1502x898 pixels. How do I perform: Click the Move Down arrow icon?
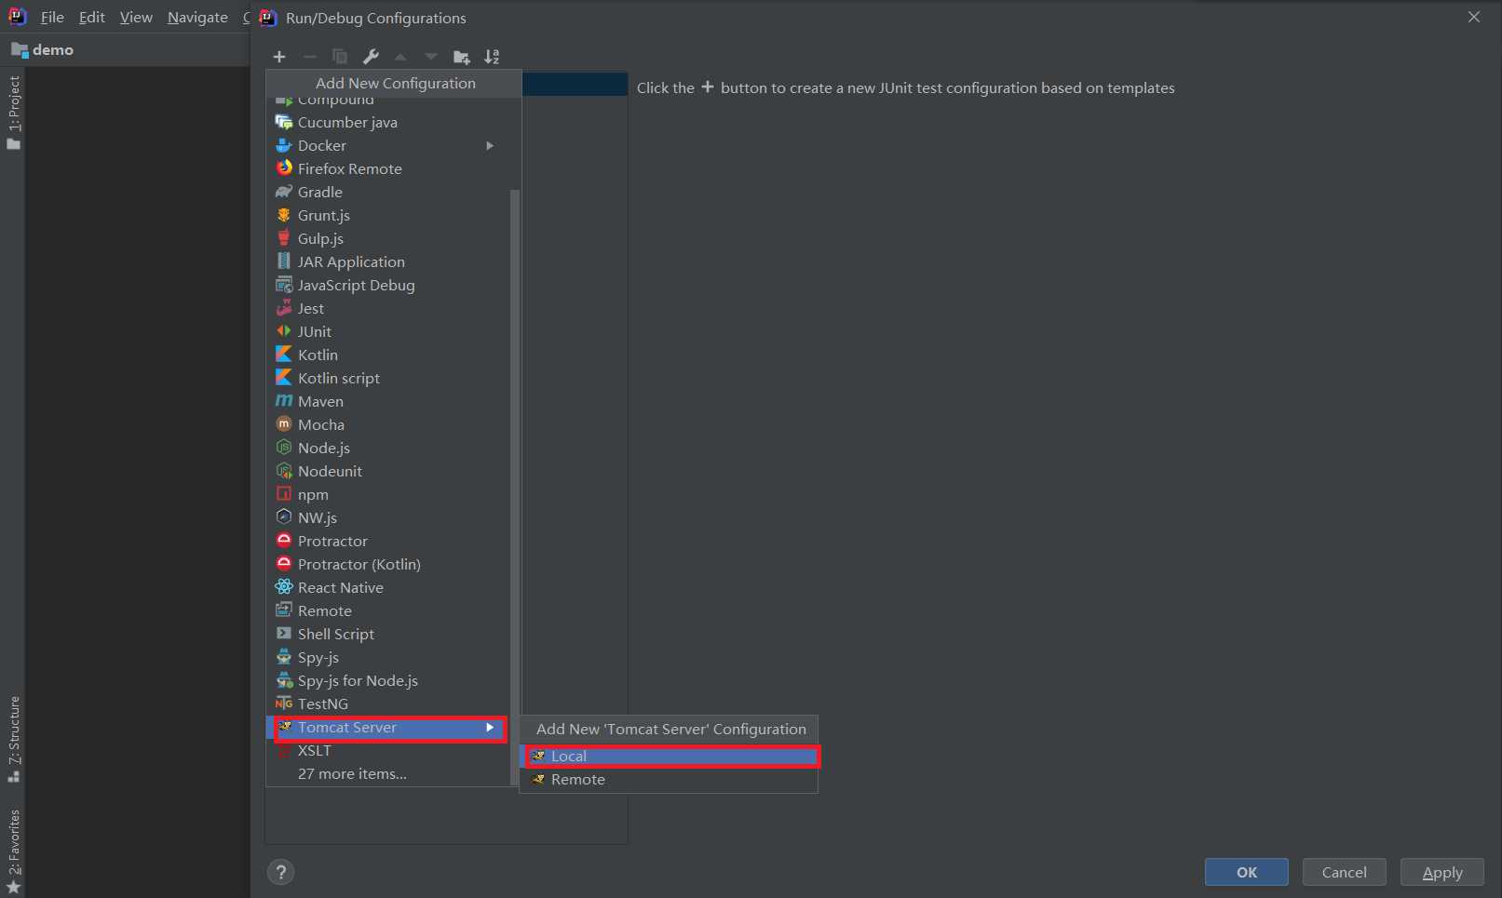click(x=430, y=57)
